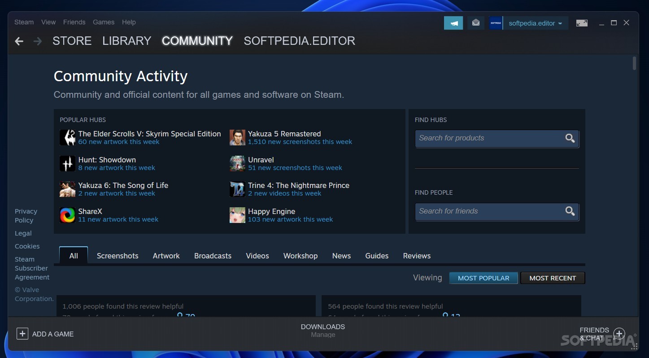Select the News tab
Image resolution: width=649 pixels, height=358 pixels.
341,256
